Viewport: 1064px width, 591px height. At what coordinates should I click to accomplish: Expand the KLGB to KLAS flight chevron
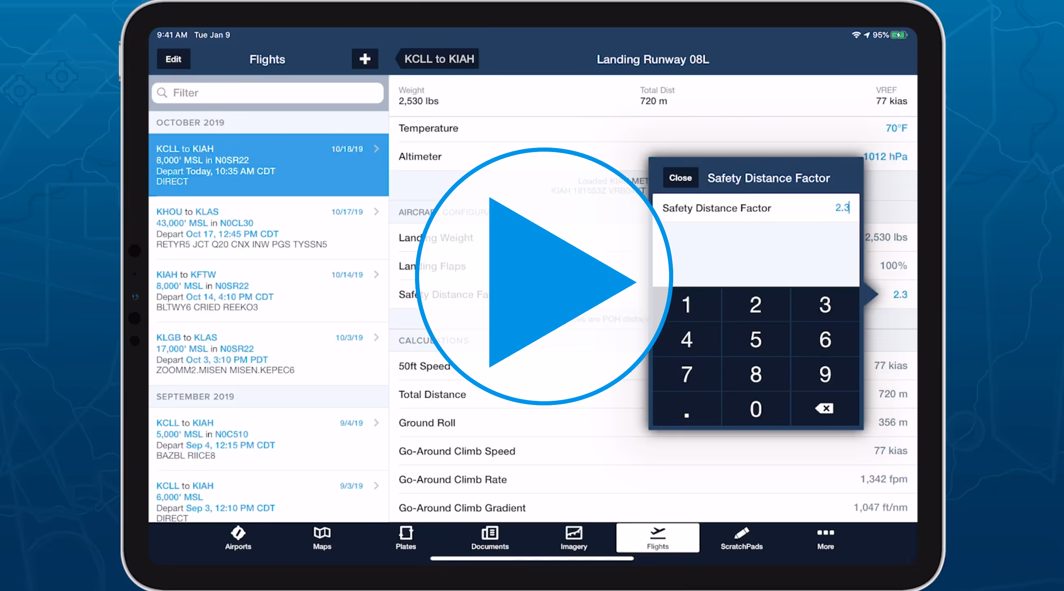click(x=376, y=337)
